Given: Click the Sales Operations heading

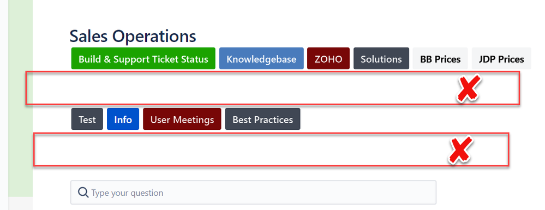Looking at the screenshot, I should pyautogui.click(x=133, y=36).
